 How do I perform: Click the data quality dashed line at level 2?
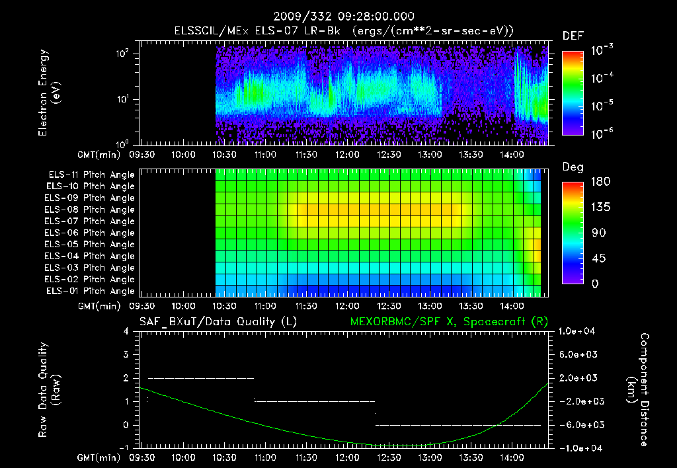(201, 378)
